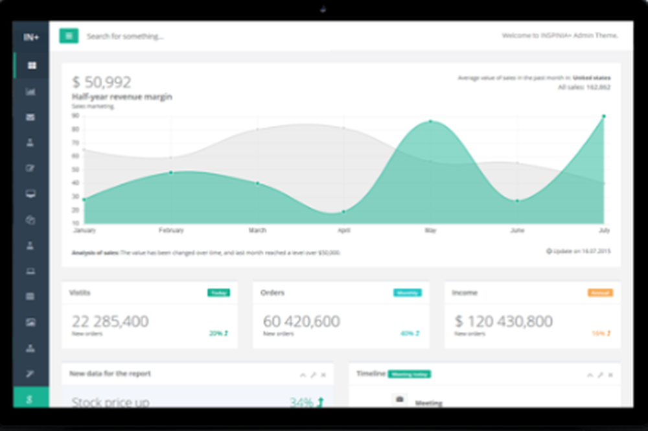Image resolution: width=648 pixels, height=431 pixels.
Task: Click the briefcase icon beside Meeting
Action: pyautogui.click(x=400, y=399)
